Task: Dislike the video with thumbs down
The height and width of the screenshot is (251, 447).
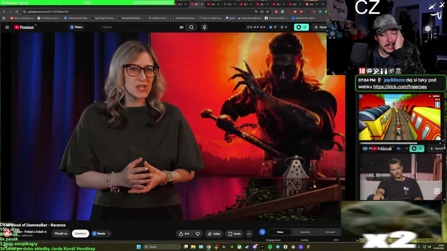Action: pos(198,234)
